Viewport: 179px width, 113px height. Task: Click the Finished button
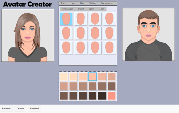pyautogui.click(x=35, y=109)
